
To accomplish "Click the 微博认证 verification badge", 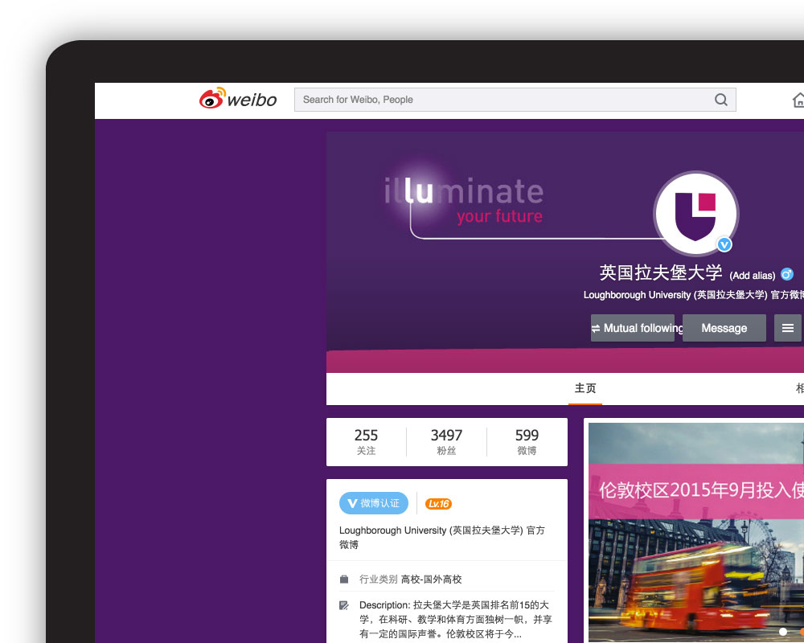I will (374, 503).
